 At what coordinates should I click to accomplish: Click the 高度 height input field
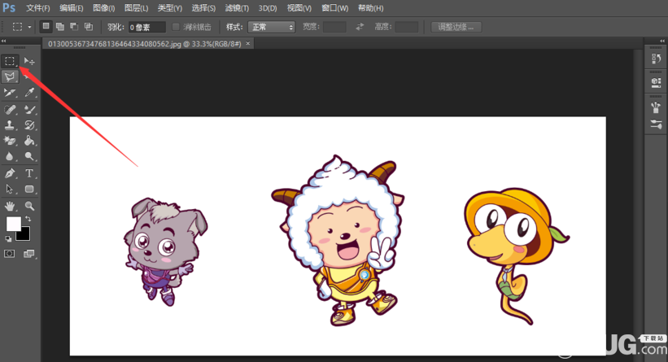click(407, 28)
